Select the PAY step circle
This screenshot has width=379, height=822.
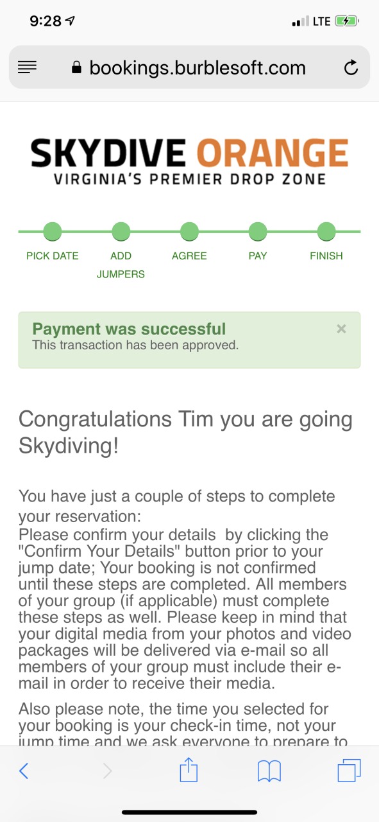coord(258,231)
